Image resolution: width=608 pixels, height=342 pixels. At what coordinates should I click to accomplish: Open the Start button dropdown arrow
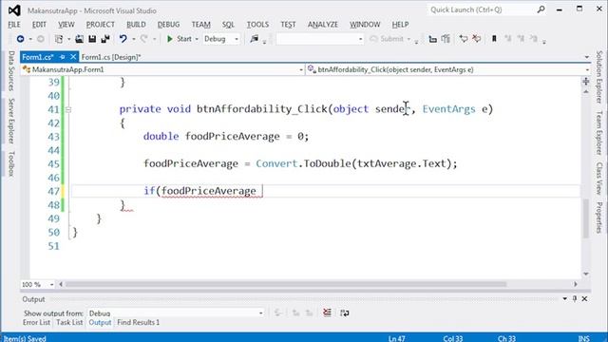click(197, 39)
